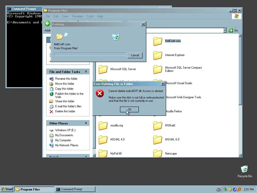Select the Microsoft Web Designer Tools label
This screenshot has width=257, height=193.
[183, 97]
